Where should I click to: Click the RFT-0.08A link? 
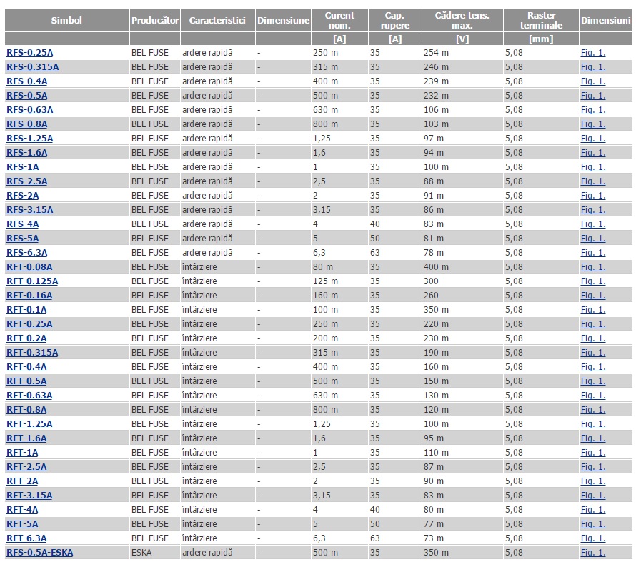[x=29, y=267]
